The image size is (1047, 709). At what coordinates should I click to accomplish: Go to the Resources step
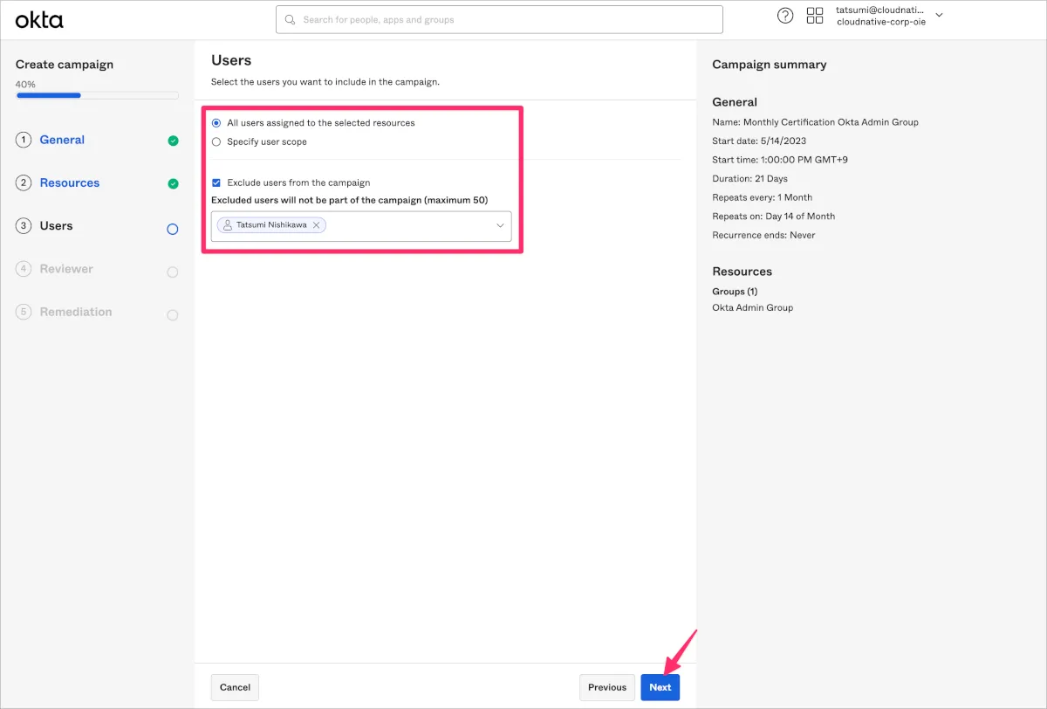click(70, 182)
